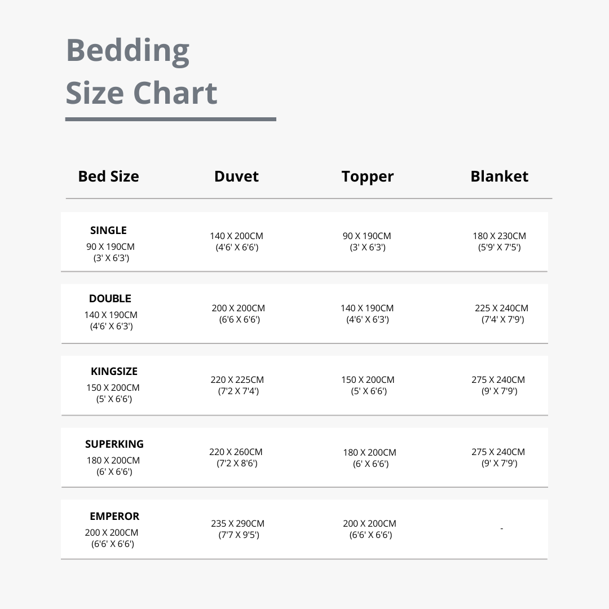Image resolution: width=609 pixels, height=609 pixels.
Task: Click the emperor blanket dash cell
Action: tap(501, 528)
